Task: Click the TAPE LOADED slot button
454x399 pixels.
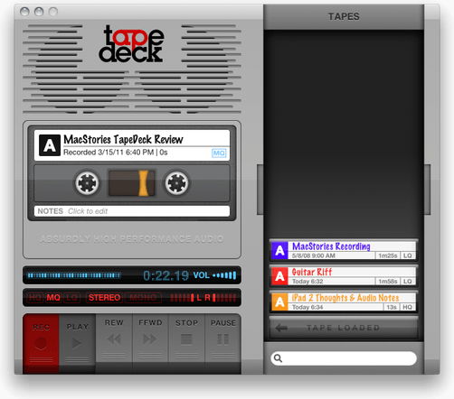Action: [x=344, y=328]
